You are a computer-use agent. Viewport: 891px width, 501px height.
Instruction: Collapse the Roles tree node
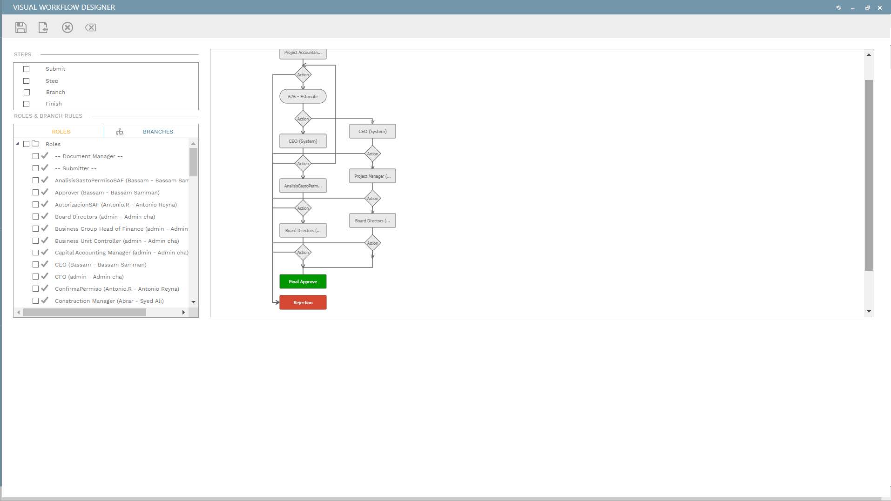pyautogui.click(x=18, y=144)
